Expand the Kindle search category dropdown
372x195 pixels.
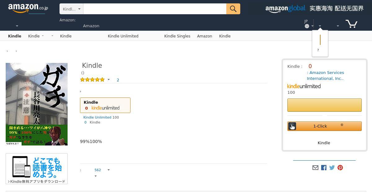(x=71, y=9)
